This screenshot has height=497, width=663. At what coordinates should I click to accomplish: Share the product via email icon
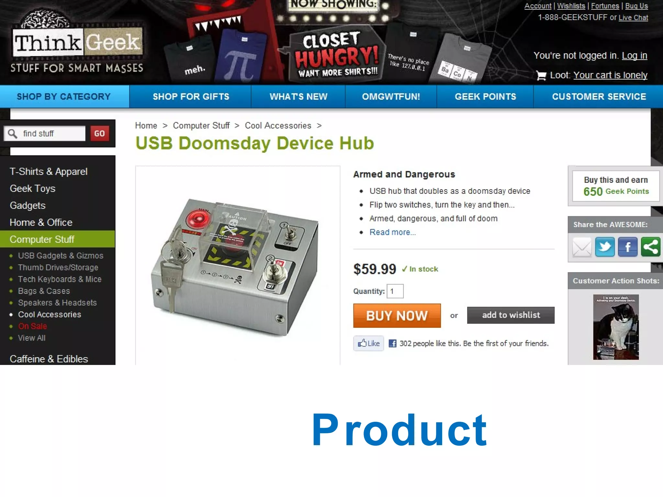(x=582, y=247)
